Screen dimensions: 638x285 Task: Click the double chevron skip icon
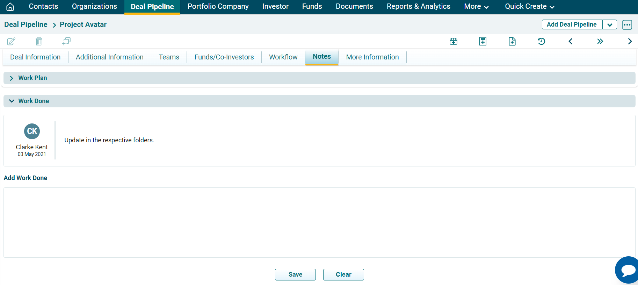pos(600,41)
